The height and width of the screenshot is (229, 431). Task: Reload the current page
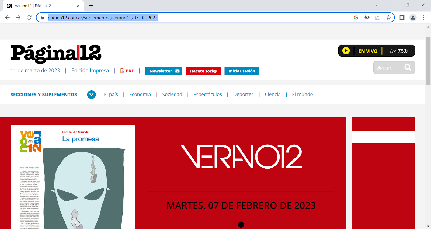point(29,18)
